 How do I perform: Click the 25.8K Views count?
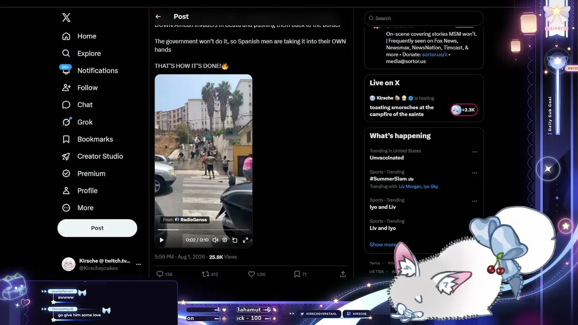point(223,257)
